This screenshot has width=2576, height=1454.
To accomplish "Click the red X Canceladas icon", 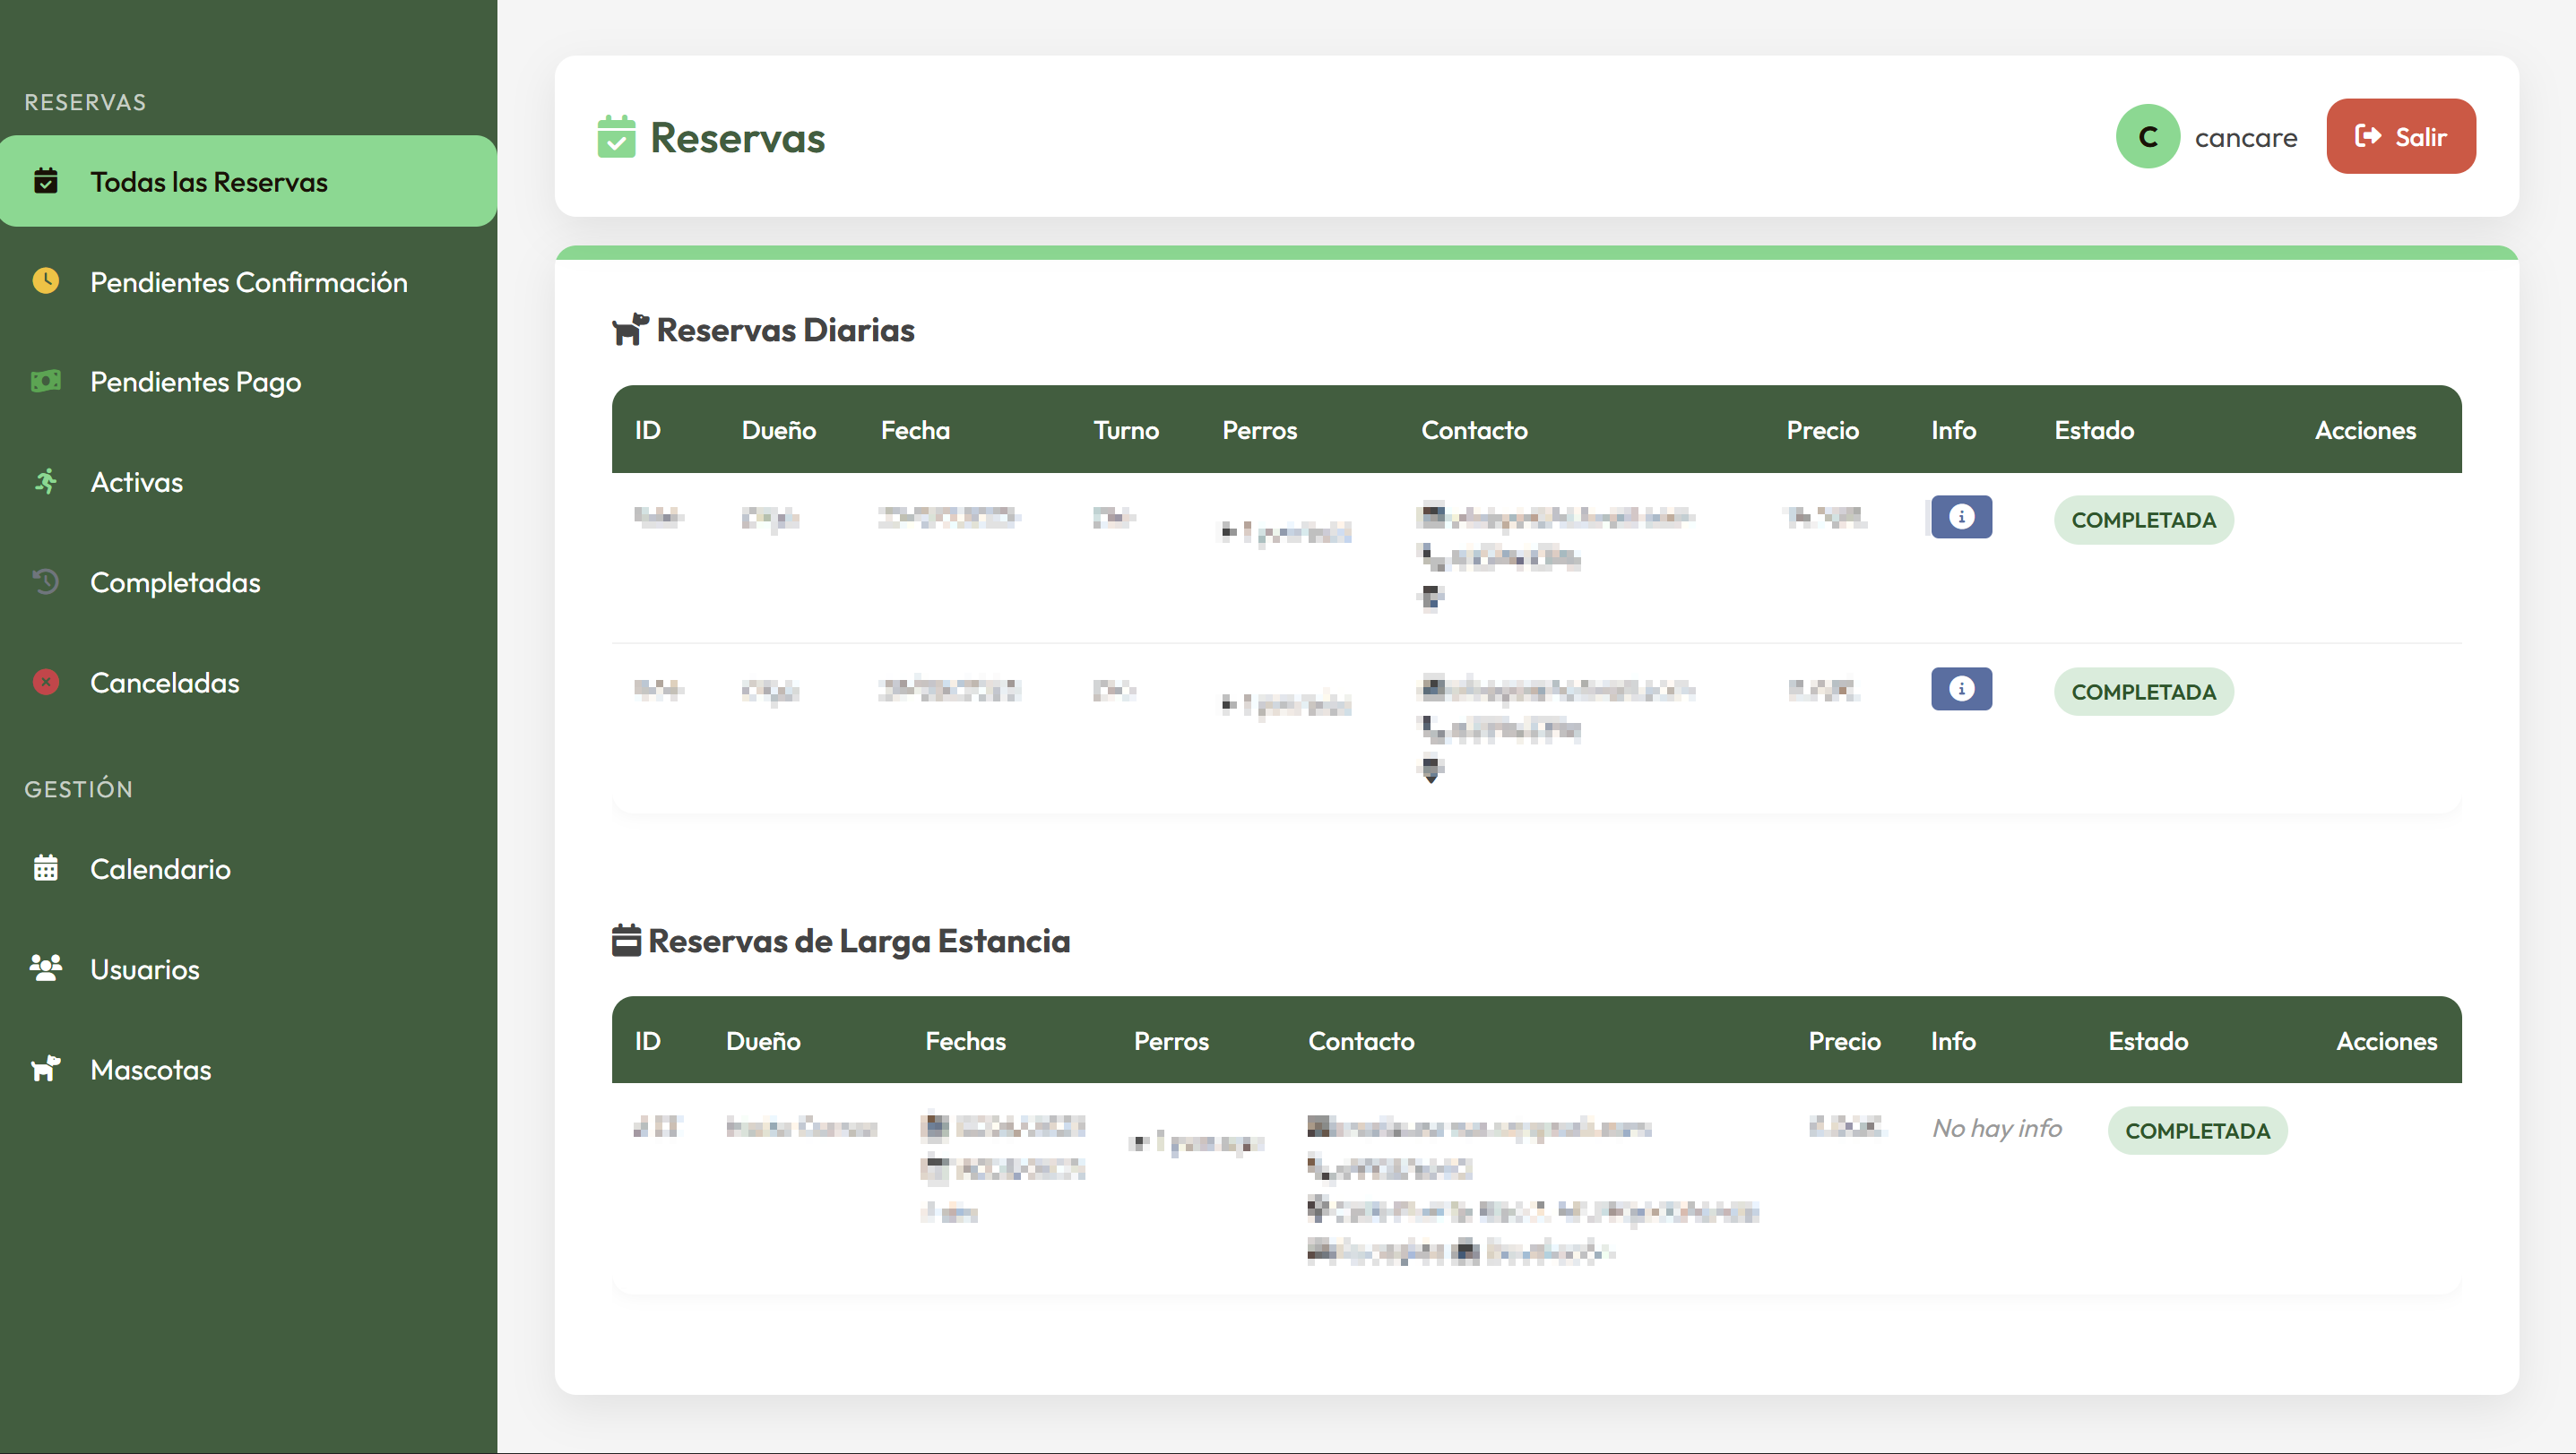I will click(46, 682).
